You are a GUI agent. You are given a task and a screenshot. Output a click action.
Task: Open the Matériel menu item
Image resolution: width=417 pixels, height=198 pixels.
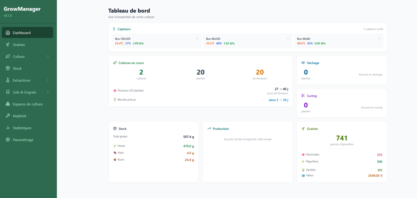click(28, 116)
